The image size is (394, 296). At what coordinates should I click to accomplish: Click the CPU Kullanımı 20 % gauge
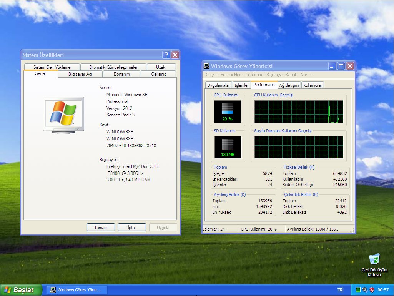click(228, 111)
